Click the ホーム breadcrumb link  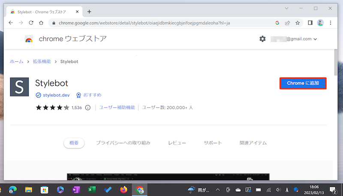click(x=17, y=62)
